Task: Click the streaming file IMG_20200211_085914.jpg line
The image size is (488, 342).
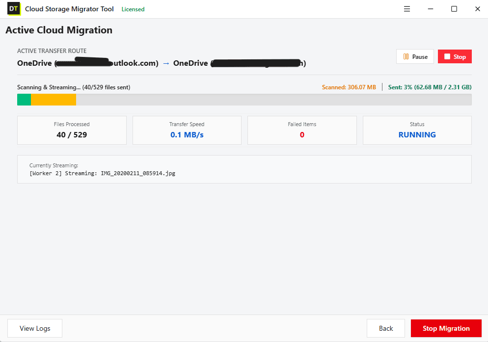Action: tap(103, 173)
